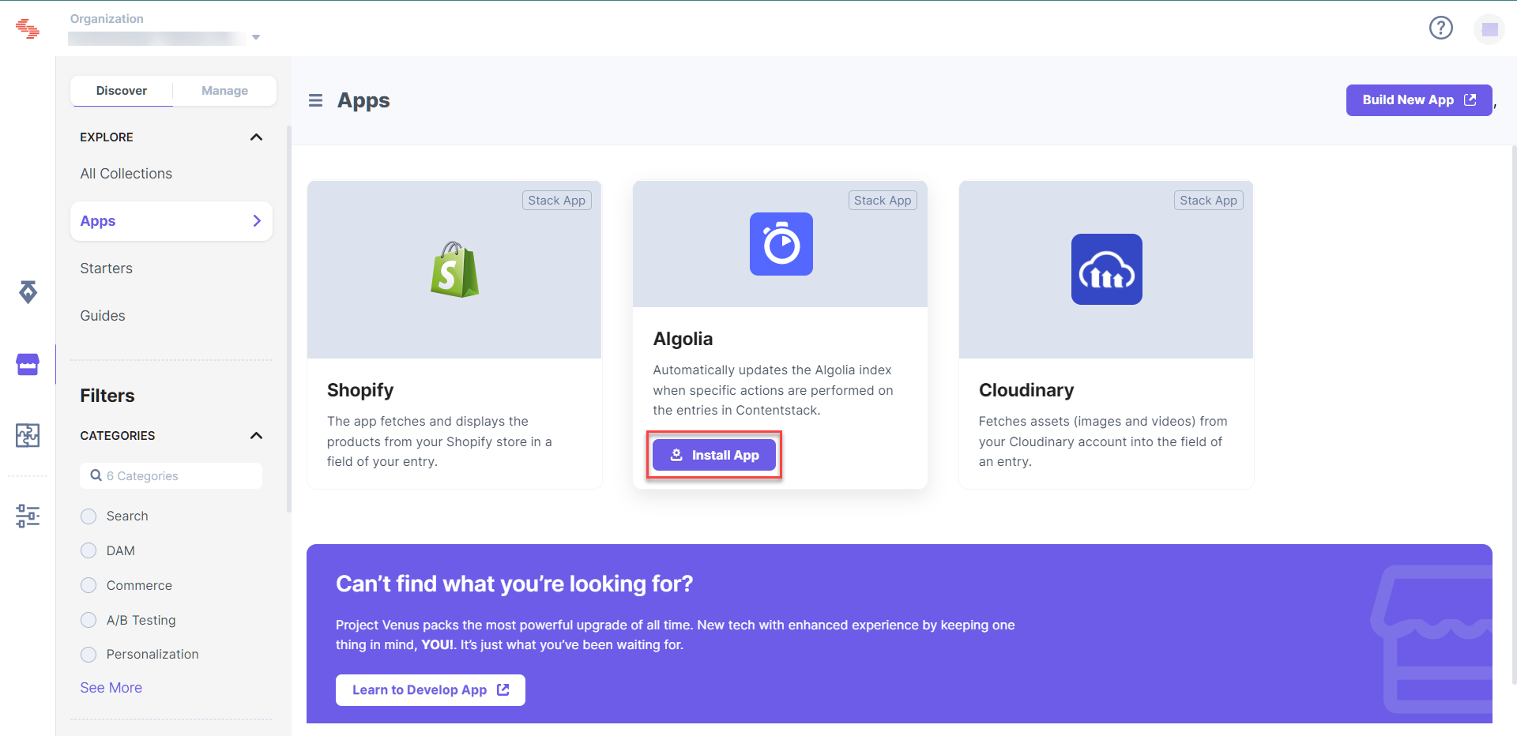Select the Commerce category filter

click(88, 585)
